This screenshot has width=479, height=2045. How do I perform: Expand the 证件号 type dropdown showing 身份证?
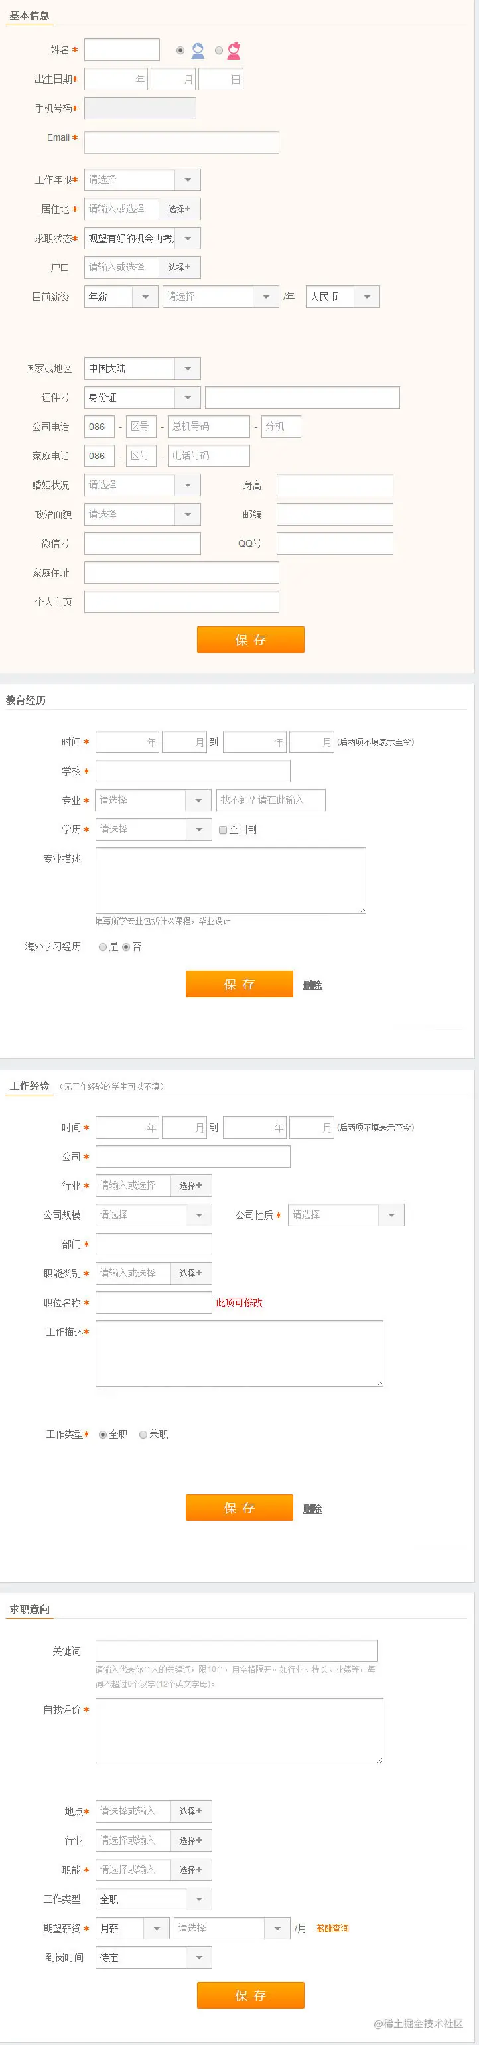[x=188, y=397]
